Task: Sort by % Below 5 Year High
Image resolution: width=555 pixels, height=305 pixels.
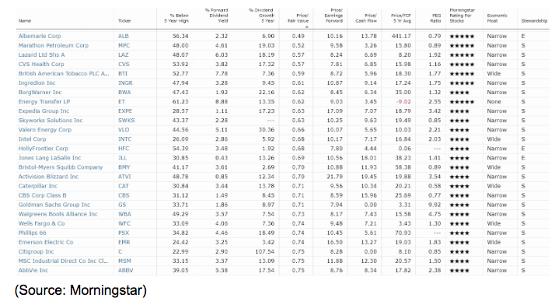Action: point(176,19)
